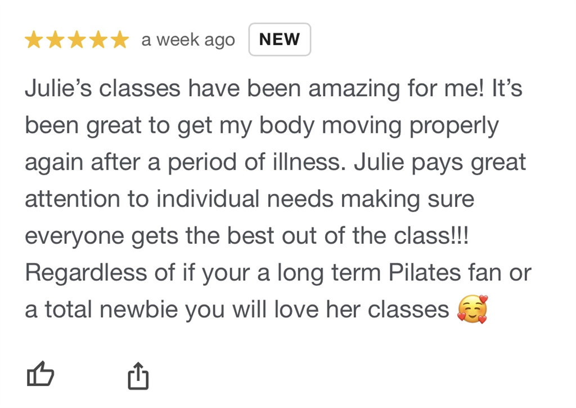Click the line starting "again after a period"
Screen dimensions: 576x408
[275, 163]
